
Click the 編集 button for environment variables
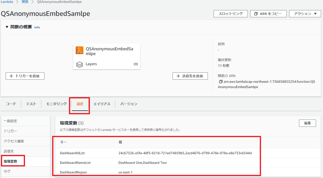pos(307,123)
